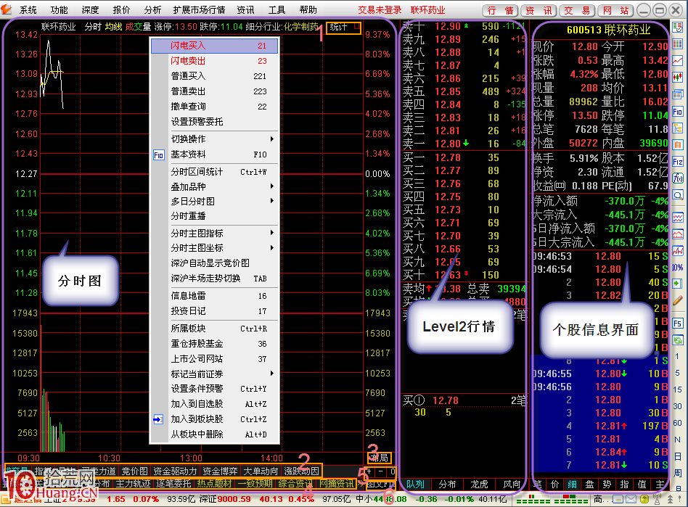Click the yellow coin icon in status bar
The width and height of the screenshot is (688, 507).
(644, 499)
